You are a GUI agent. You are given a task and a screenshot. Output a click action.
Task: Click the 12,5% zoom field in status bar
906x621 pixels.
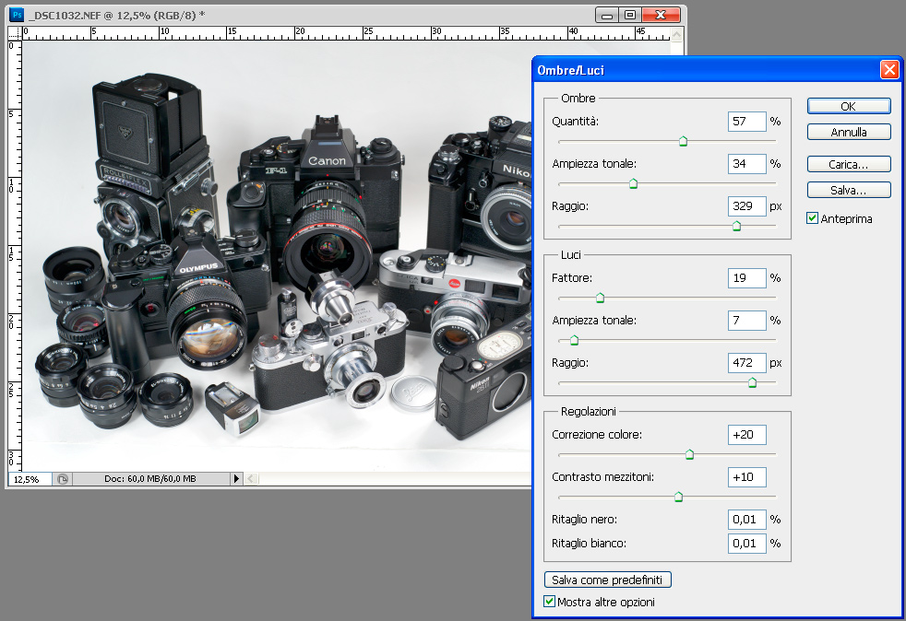[x=30, y=479]
